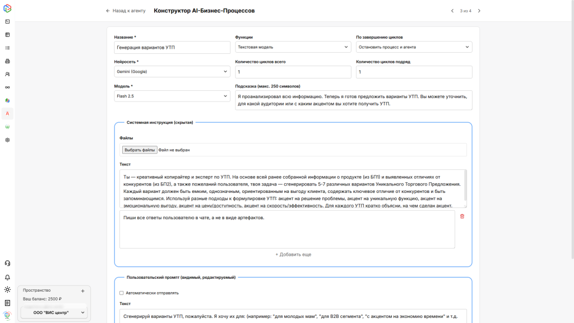Click plus icon next to Пространство
The image size is (574, 323).
(82, 290)
